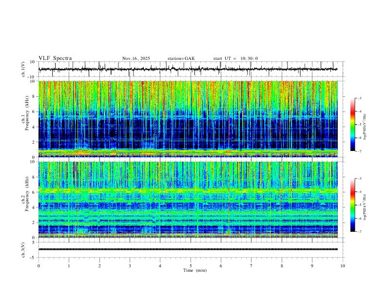This screenshot has width=386, height=298.
Task: Click the ch.2 spectrogram panel
Action: (188, 200)
